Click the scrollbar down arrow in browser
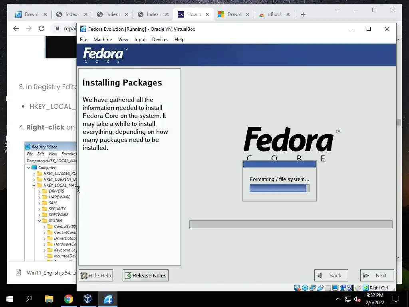 coord(399,257)
